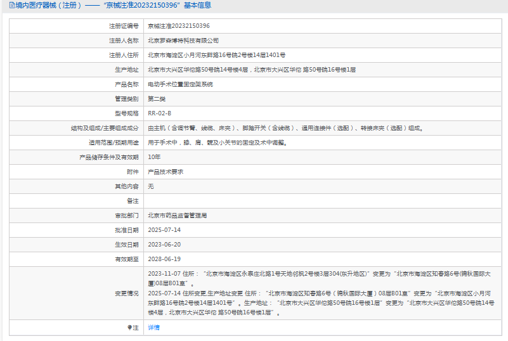Viewport: 508px width, 341px height.
Task: Click the document icon beside the page title
Action: (x=4, y=6)
